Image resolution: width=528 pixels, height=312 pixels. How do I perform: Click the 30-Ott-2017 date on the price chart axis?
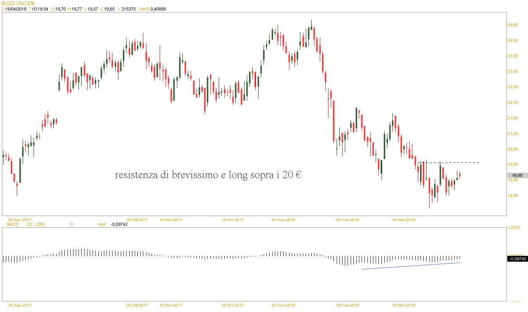click(x=137, y=220)
